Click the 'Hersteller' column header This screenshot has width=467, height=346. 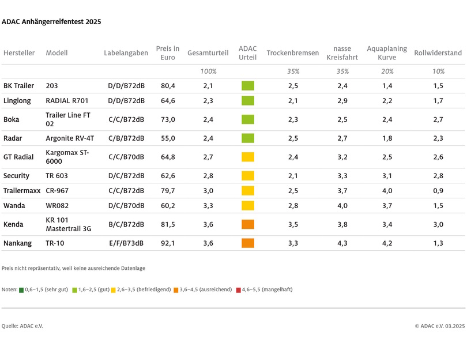point(19,53)
